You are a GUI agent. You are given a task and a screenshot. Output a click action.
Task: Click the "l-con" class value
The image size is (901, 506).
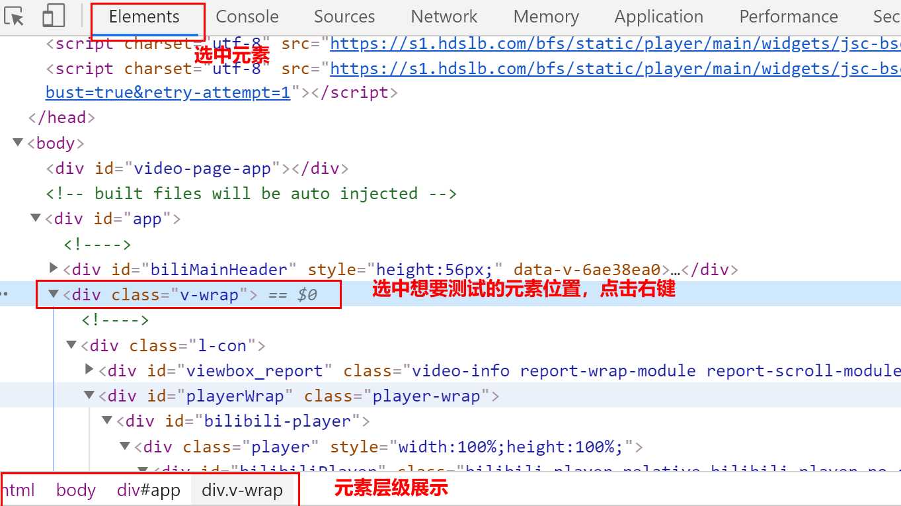[x=221, y=345]
